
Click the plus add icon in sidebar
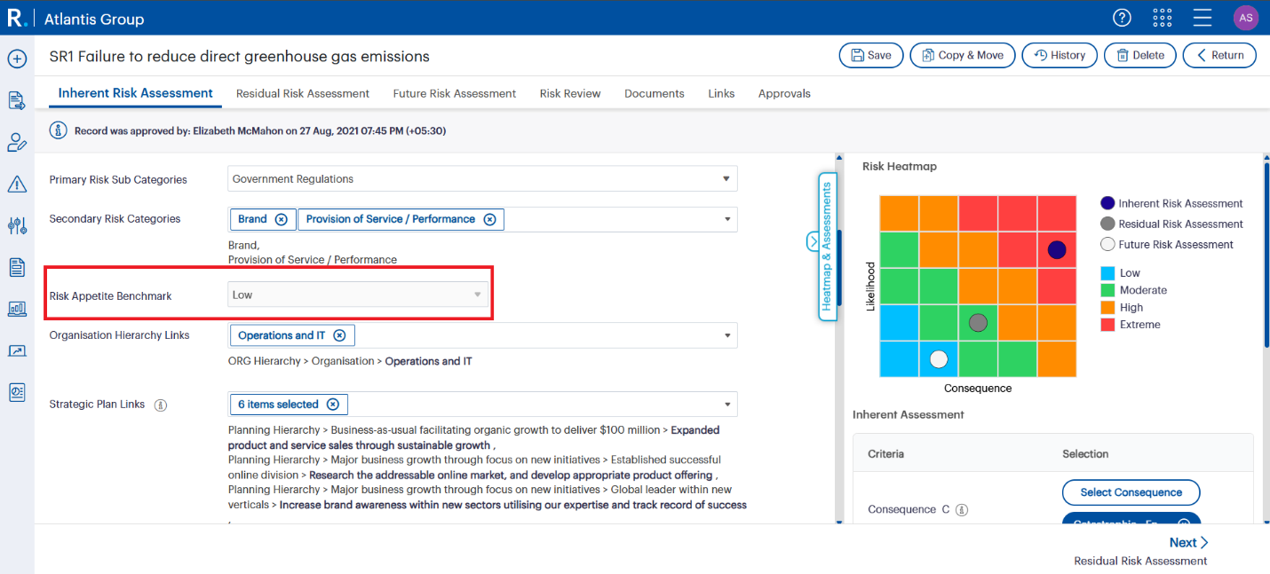pyautogui.click(x=17, y=59)
